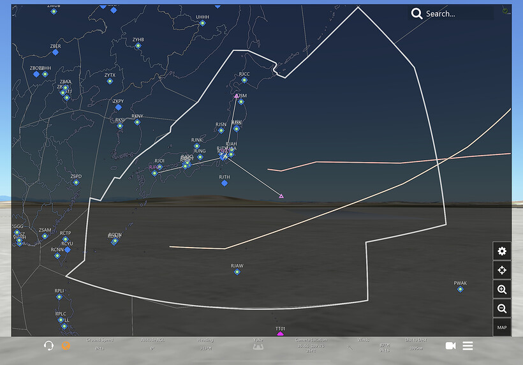Select the TT01 magenta marker
Image resolution: width=523 pixels, height=365 pixels.
280,334
